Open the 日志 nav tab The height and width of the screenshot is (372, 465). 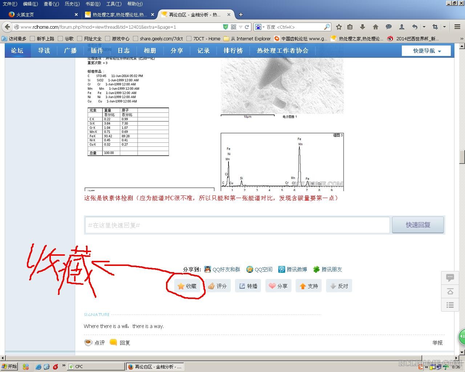click(124, 50)
